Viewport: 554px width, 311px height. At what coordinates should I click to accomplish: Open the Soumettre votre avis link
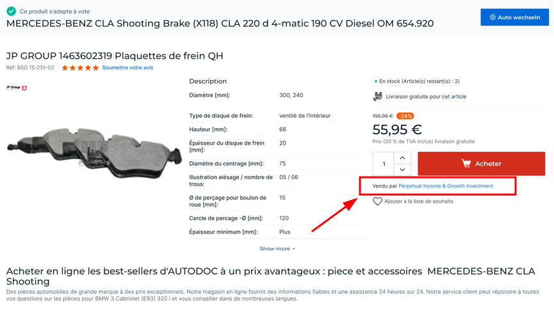point(127,68)
